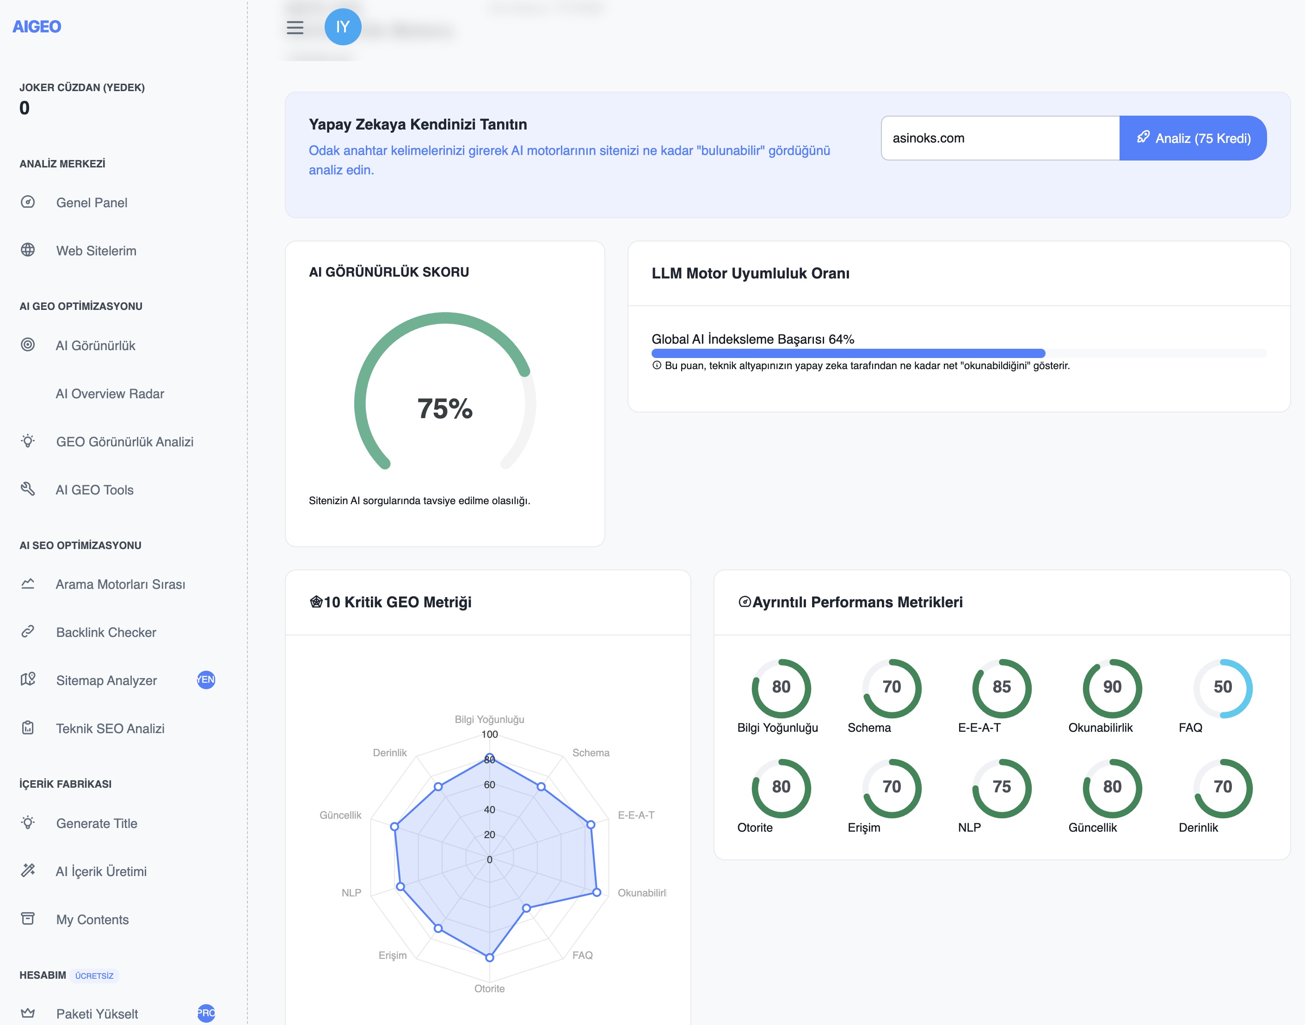This screenshot has width=1305, height=1025.
Task: Click the radar icon beside 10 Kritik GEO Metriği
Action: 315,602
